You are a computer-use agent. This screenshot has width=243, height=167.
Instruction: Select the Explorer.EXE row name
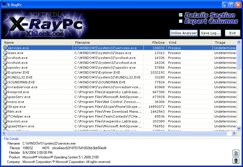tap(19, 72)
